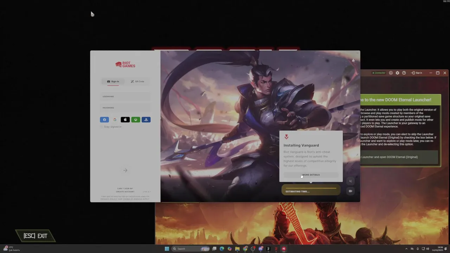Click the Vanguard installing progress bar
This screenshot has width=450, height=253.
[x=311, y=190]
